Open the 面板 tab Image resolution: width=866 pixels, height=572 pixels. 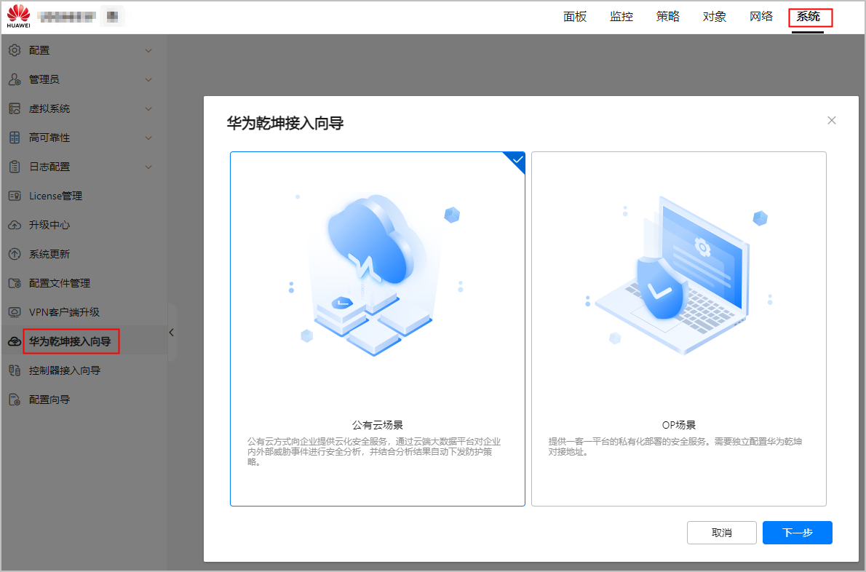[x=575, y=17]
